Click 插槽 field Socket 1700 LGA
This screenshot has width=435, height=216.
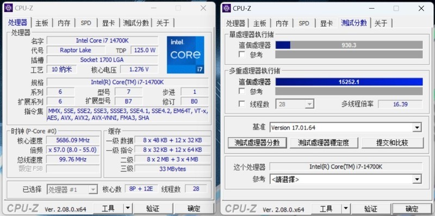[x=102, y=60]
